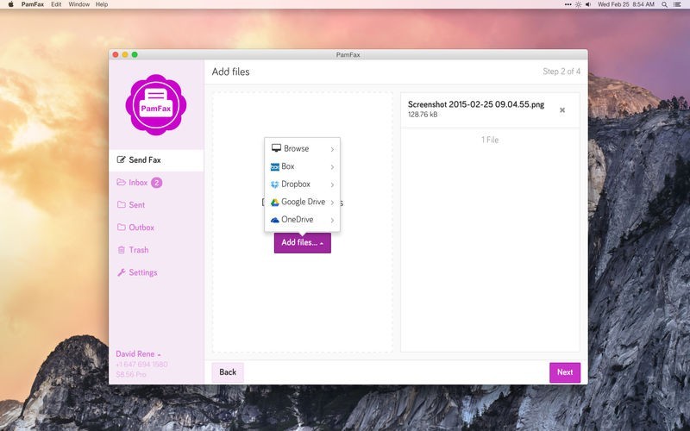This screenshot has width=690, height=431.
Task: Go back with the Back button
Action: coord(228,372)
